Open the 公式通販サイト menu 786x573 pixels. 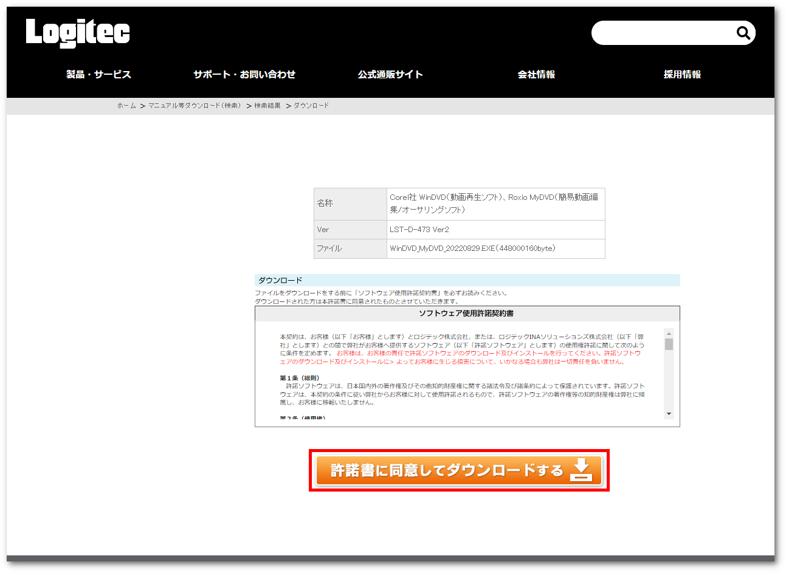click(x=390, y=74)
